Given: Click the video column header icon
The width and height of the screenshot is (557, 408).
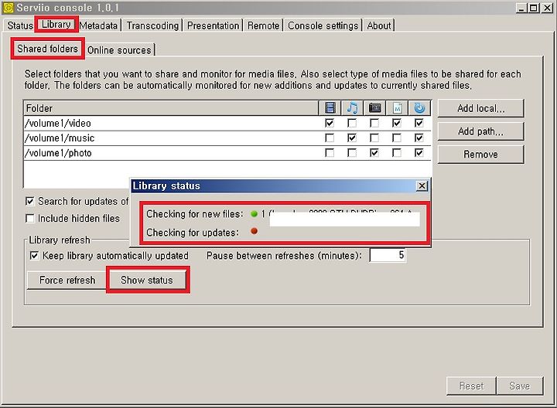Looking at the screenshot, I should [330, 108].
